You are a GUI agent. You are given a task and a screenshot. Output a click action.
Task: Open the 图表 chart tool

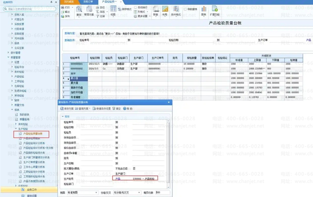coord(204,11)
